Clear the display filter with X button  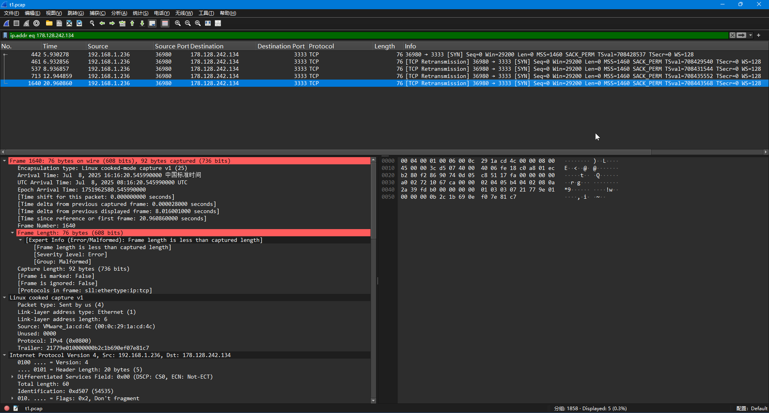[x=732, y=35]
